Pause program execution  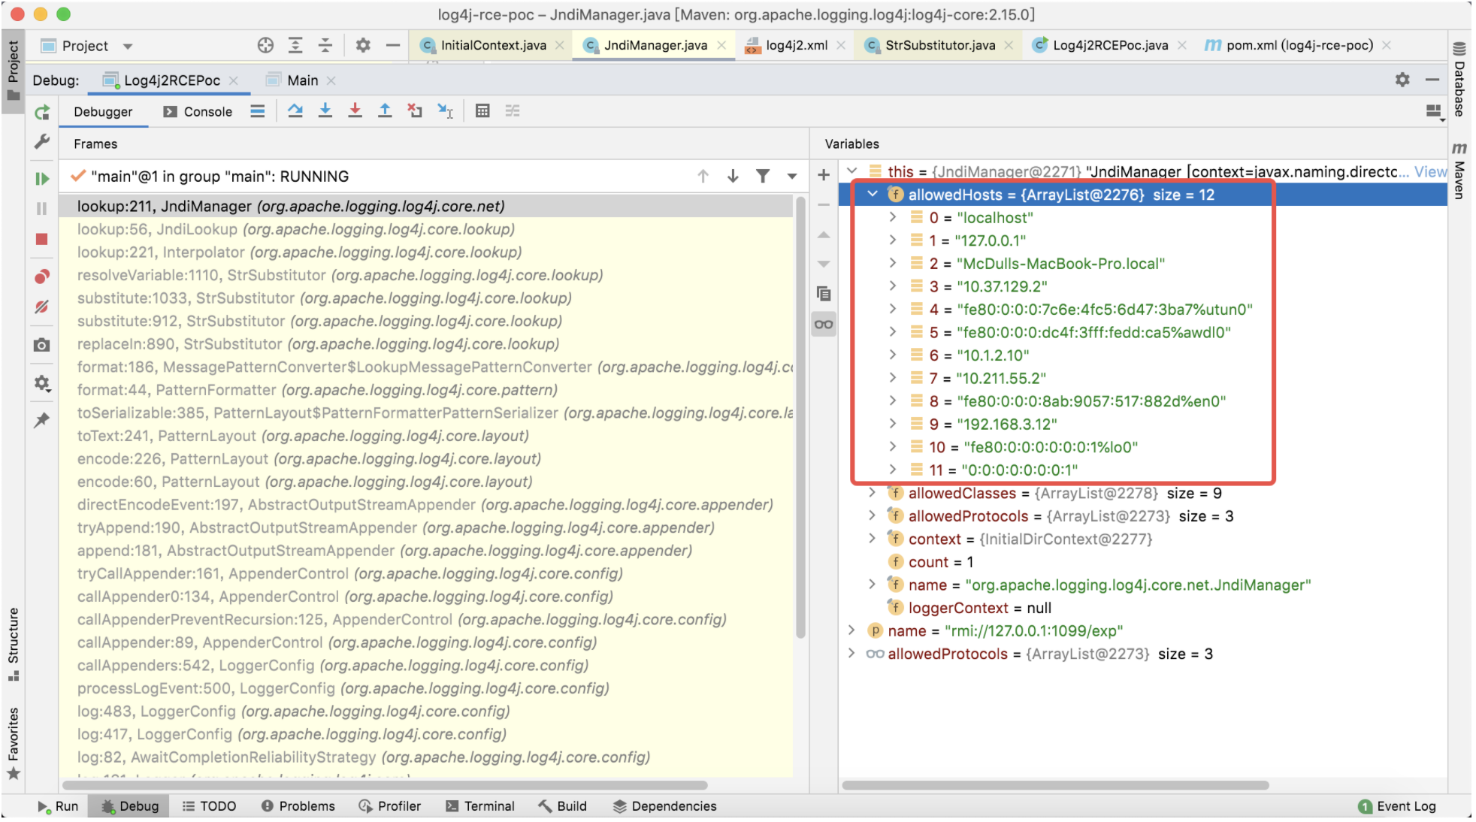[x=42, y=209]
